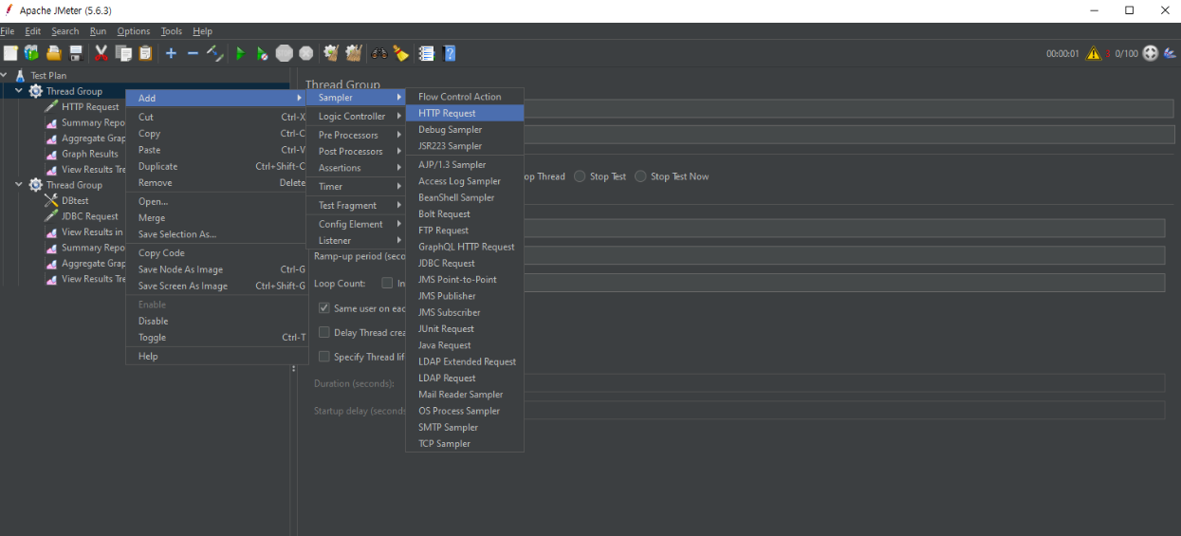Select HTTP Request in the test tree
The width and height of the screenshot is (1181, 536).
pos(90,106)
